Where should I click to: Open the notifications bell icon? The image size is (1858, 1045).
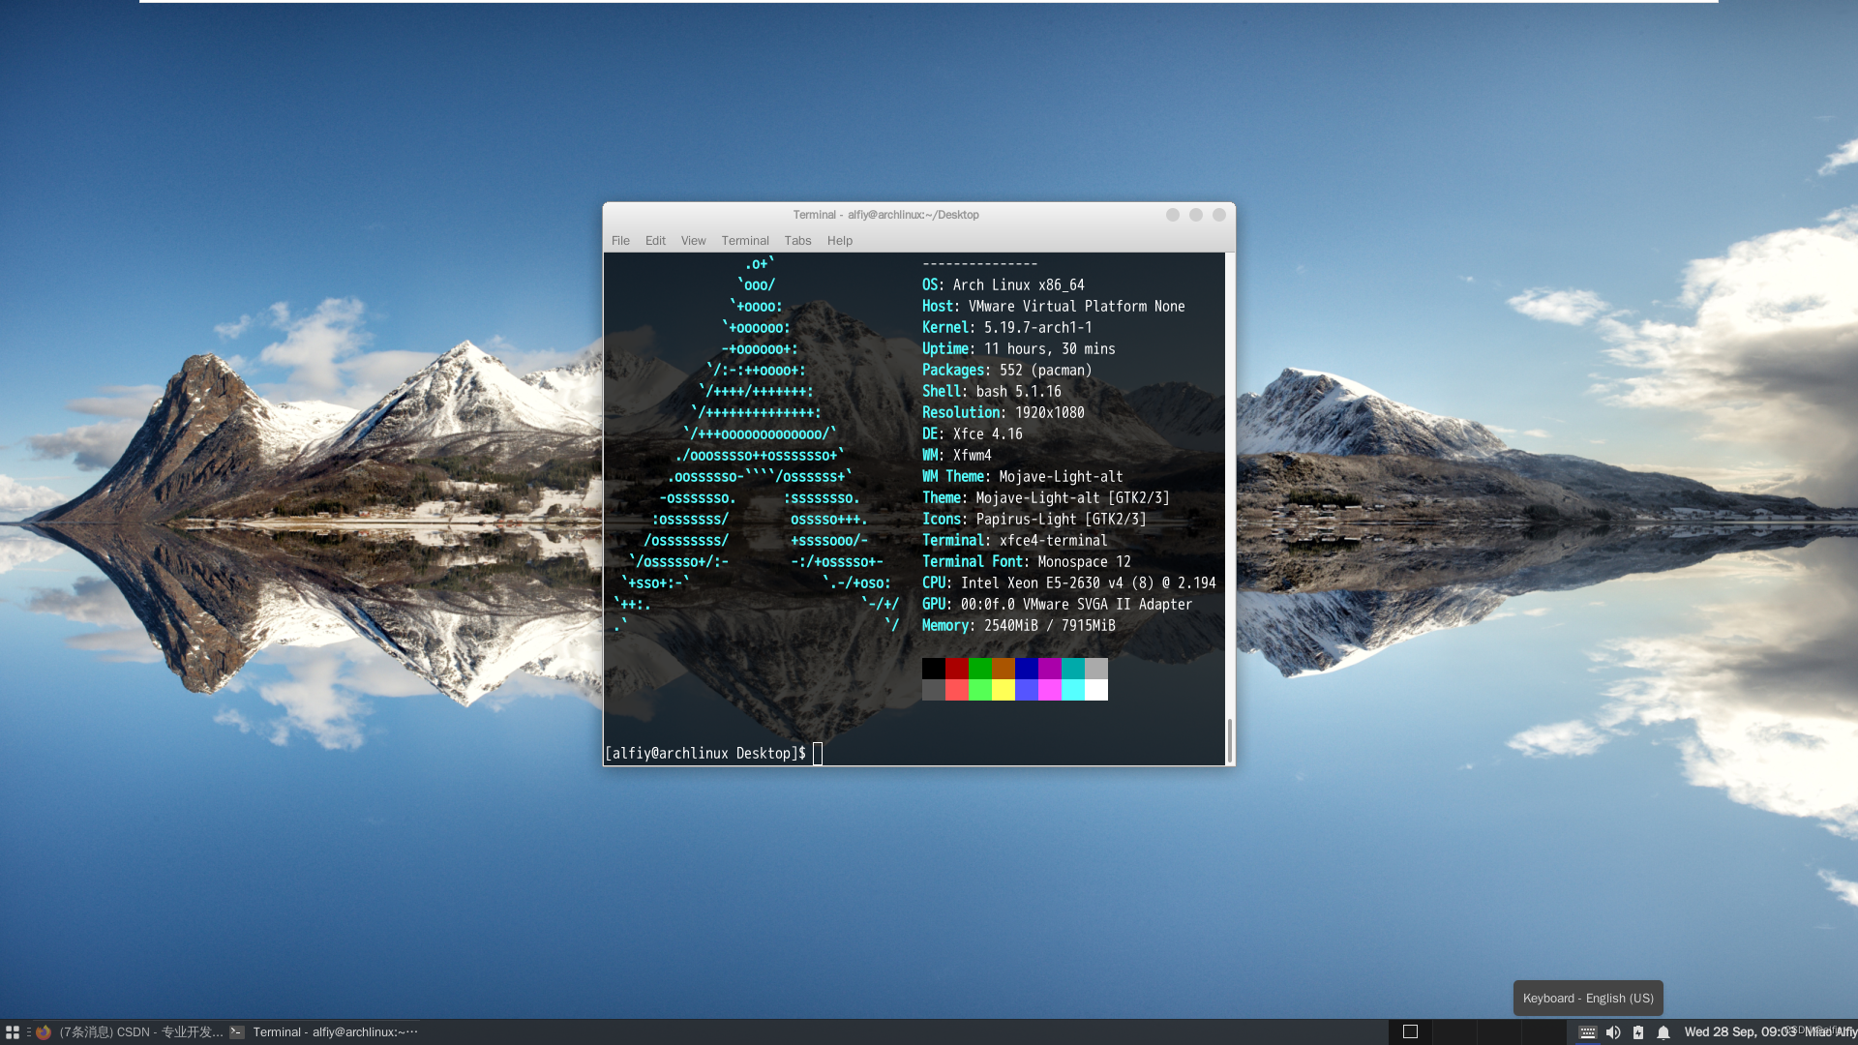click(1663, 1032)
